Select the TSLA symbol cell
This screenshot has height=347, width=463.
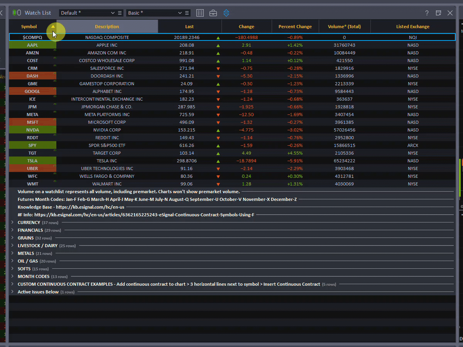32,161
